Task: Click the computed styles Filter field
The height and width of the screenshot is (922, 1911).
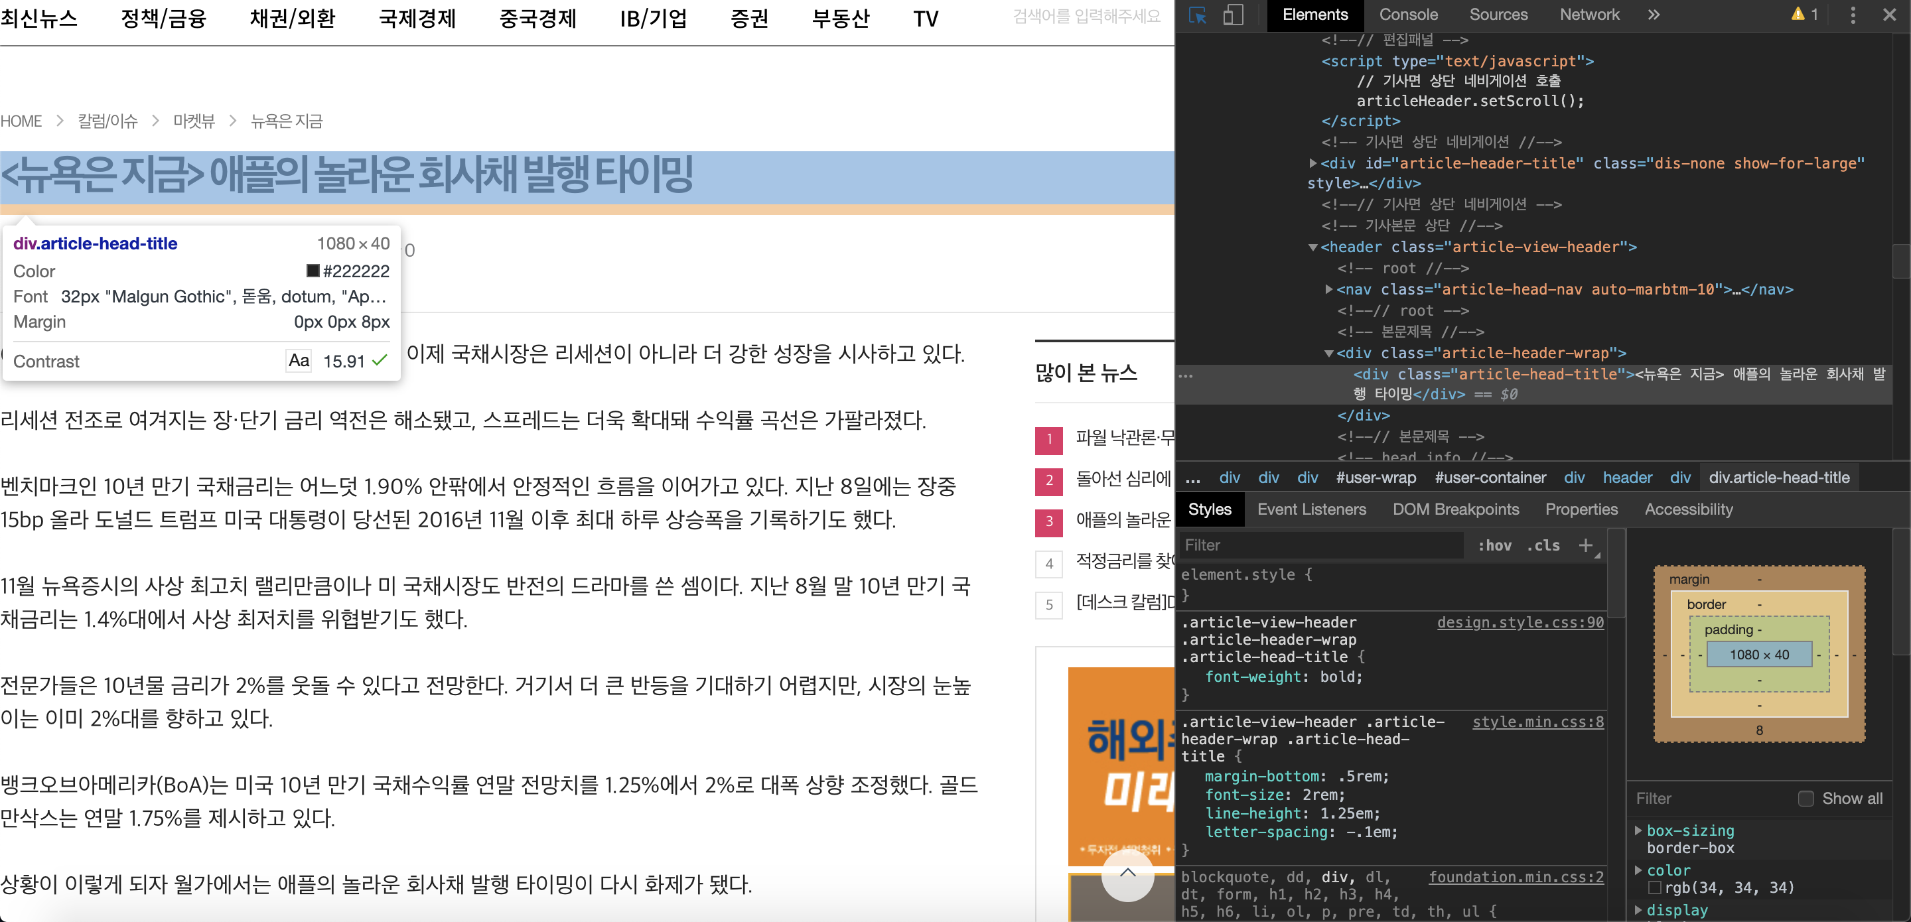Action: pyautogui.click(x=1710, y=799)
